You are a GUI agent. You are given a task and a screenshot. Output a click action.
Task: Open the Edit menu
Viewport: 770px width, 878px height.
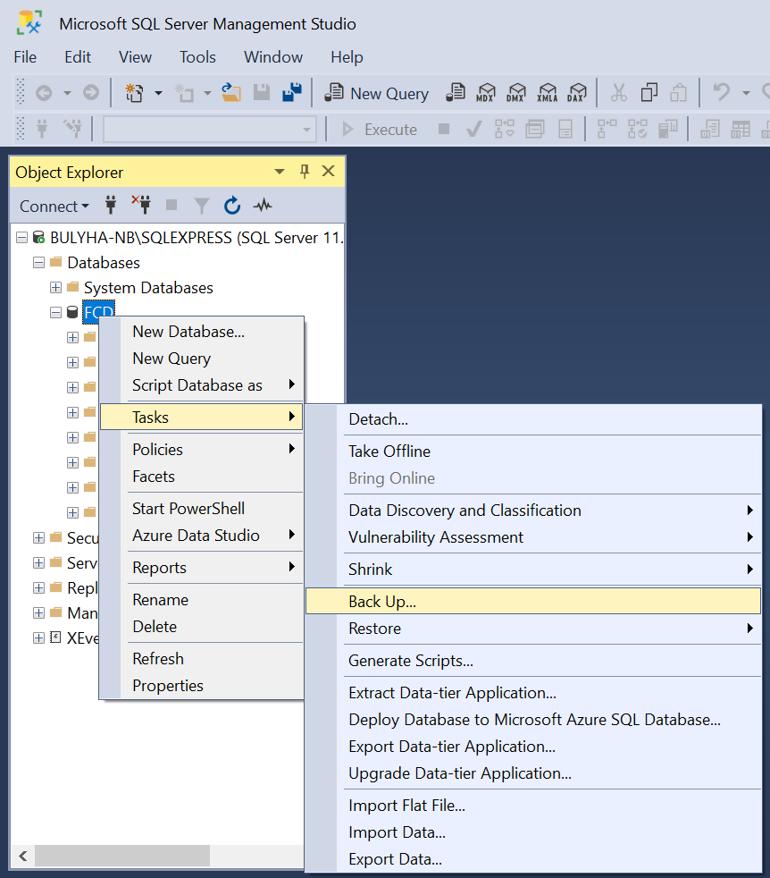point(78,57)
